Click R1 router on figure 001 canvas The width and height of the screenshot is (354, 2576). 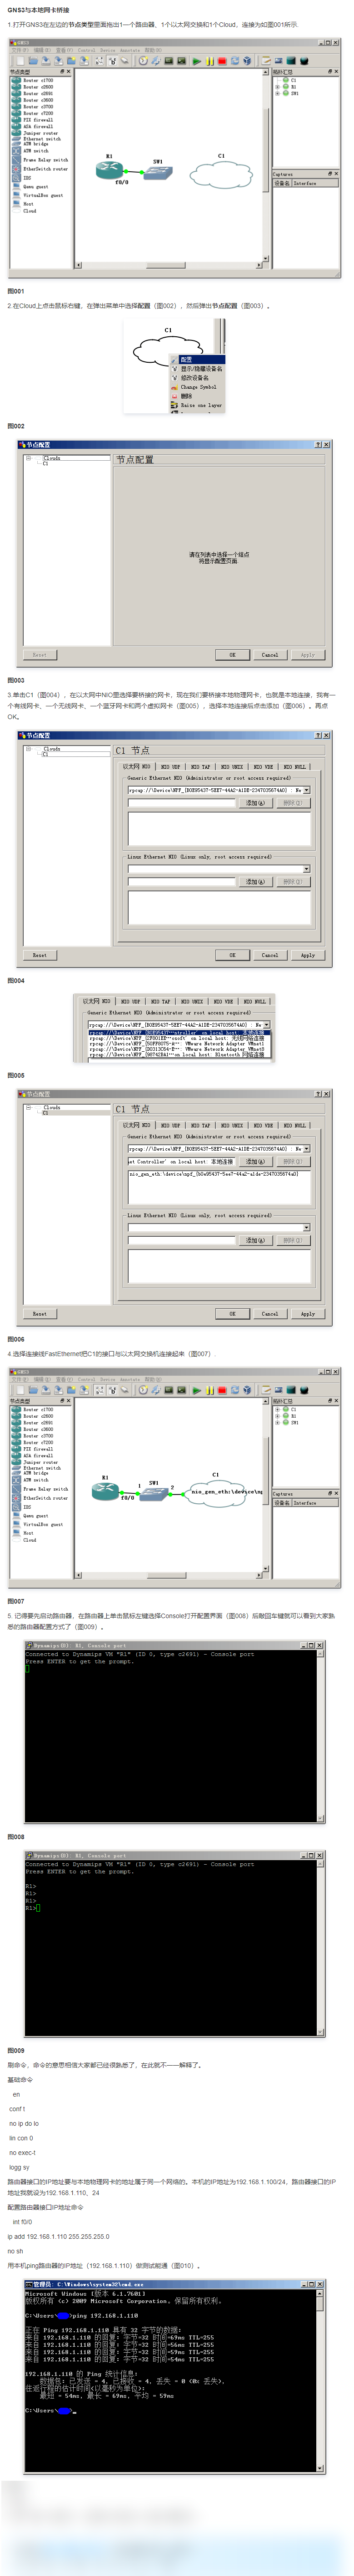[x=109, y=171]
